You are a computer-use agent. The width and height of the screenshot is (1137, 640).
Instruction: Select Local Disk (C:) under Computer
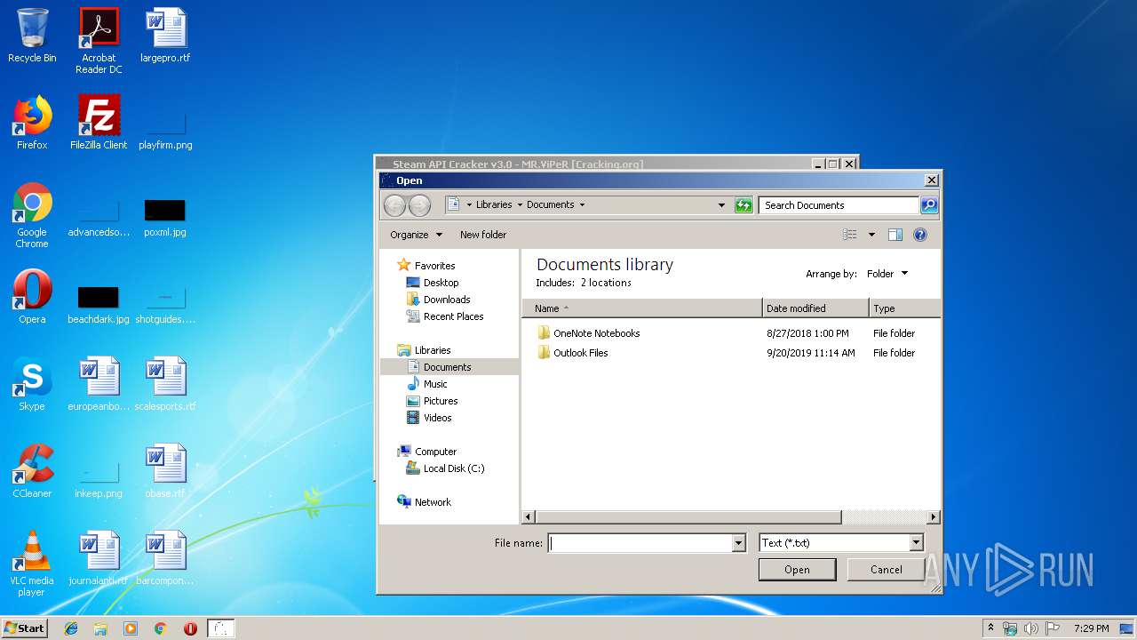pyautogui.click(x=445, y=468)
